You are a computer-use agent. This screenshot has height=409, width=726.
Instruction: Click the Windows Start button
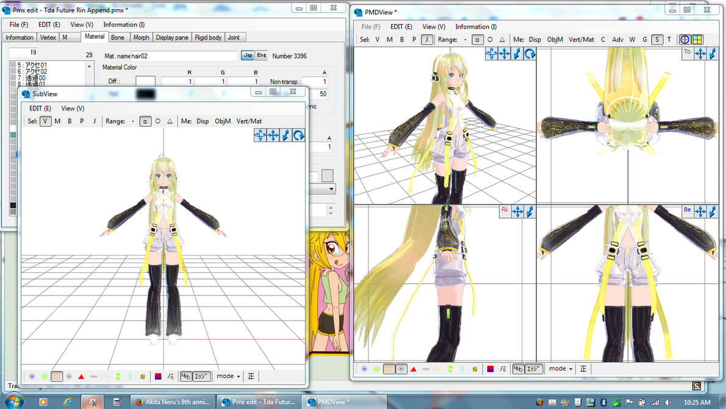point(13,401)
